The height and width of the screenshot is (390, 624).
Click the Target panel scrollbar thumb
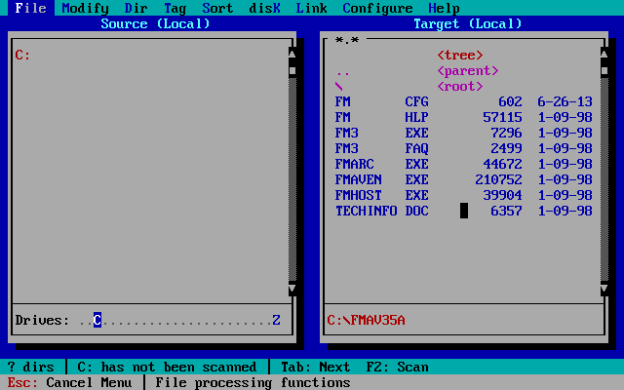tap(604, 70)
